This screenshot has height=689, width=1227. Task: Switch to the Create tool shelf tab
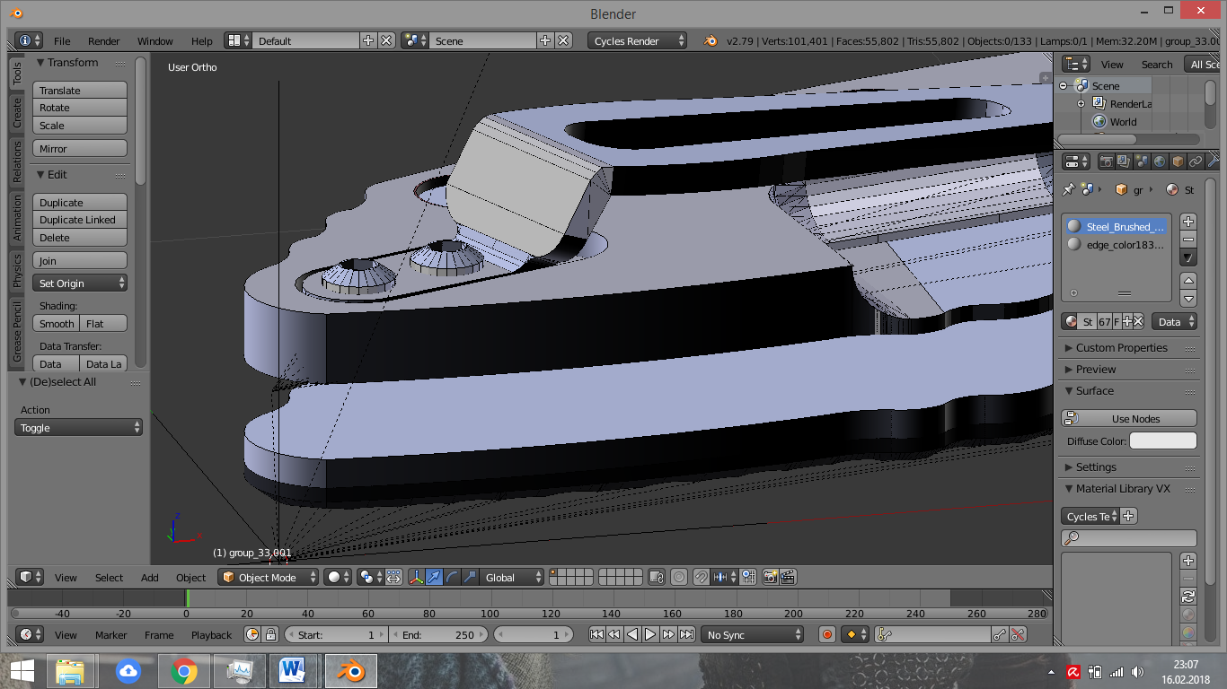point(16,112)
